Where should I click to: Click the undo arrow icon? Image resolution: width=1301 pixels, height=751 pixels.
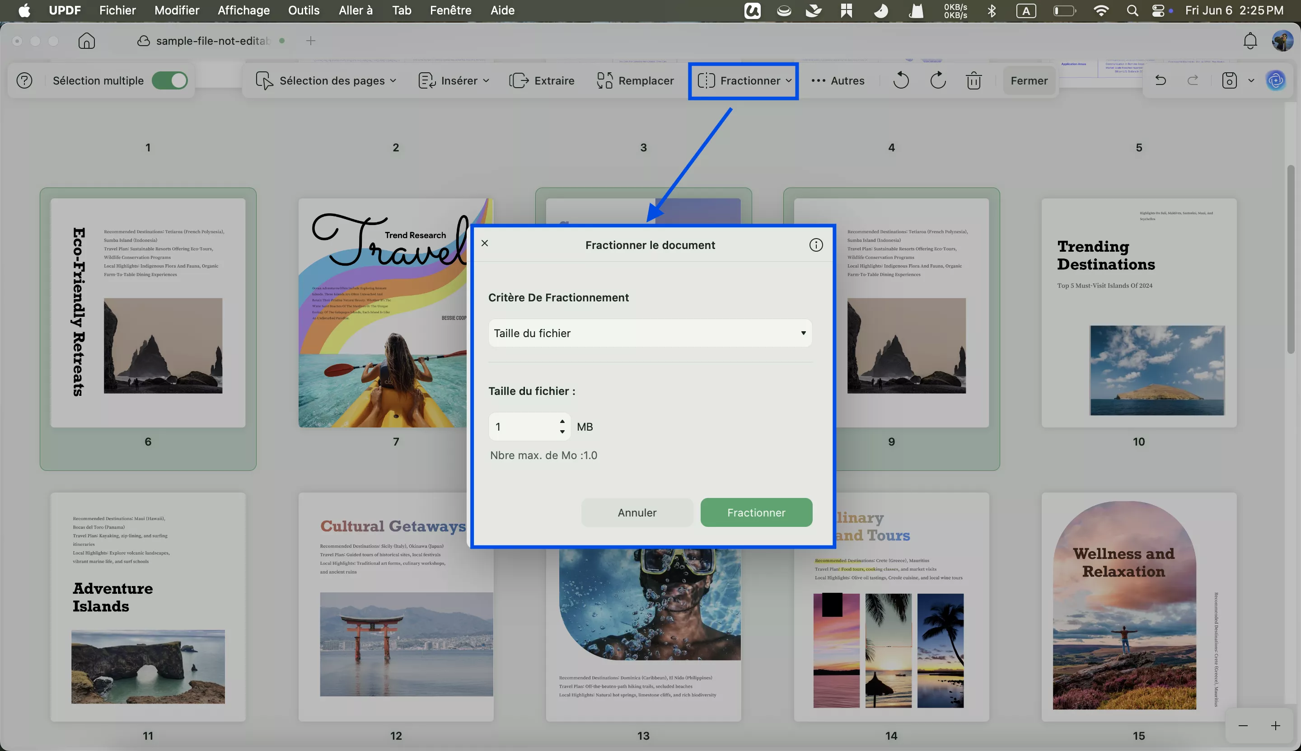[1160, 80]
